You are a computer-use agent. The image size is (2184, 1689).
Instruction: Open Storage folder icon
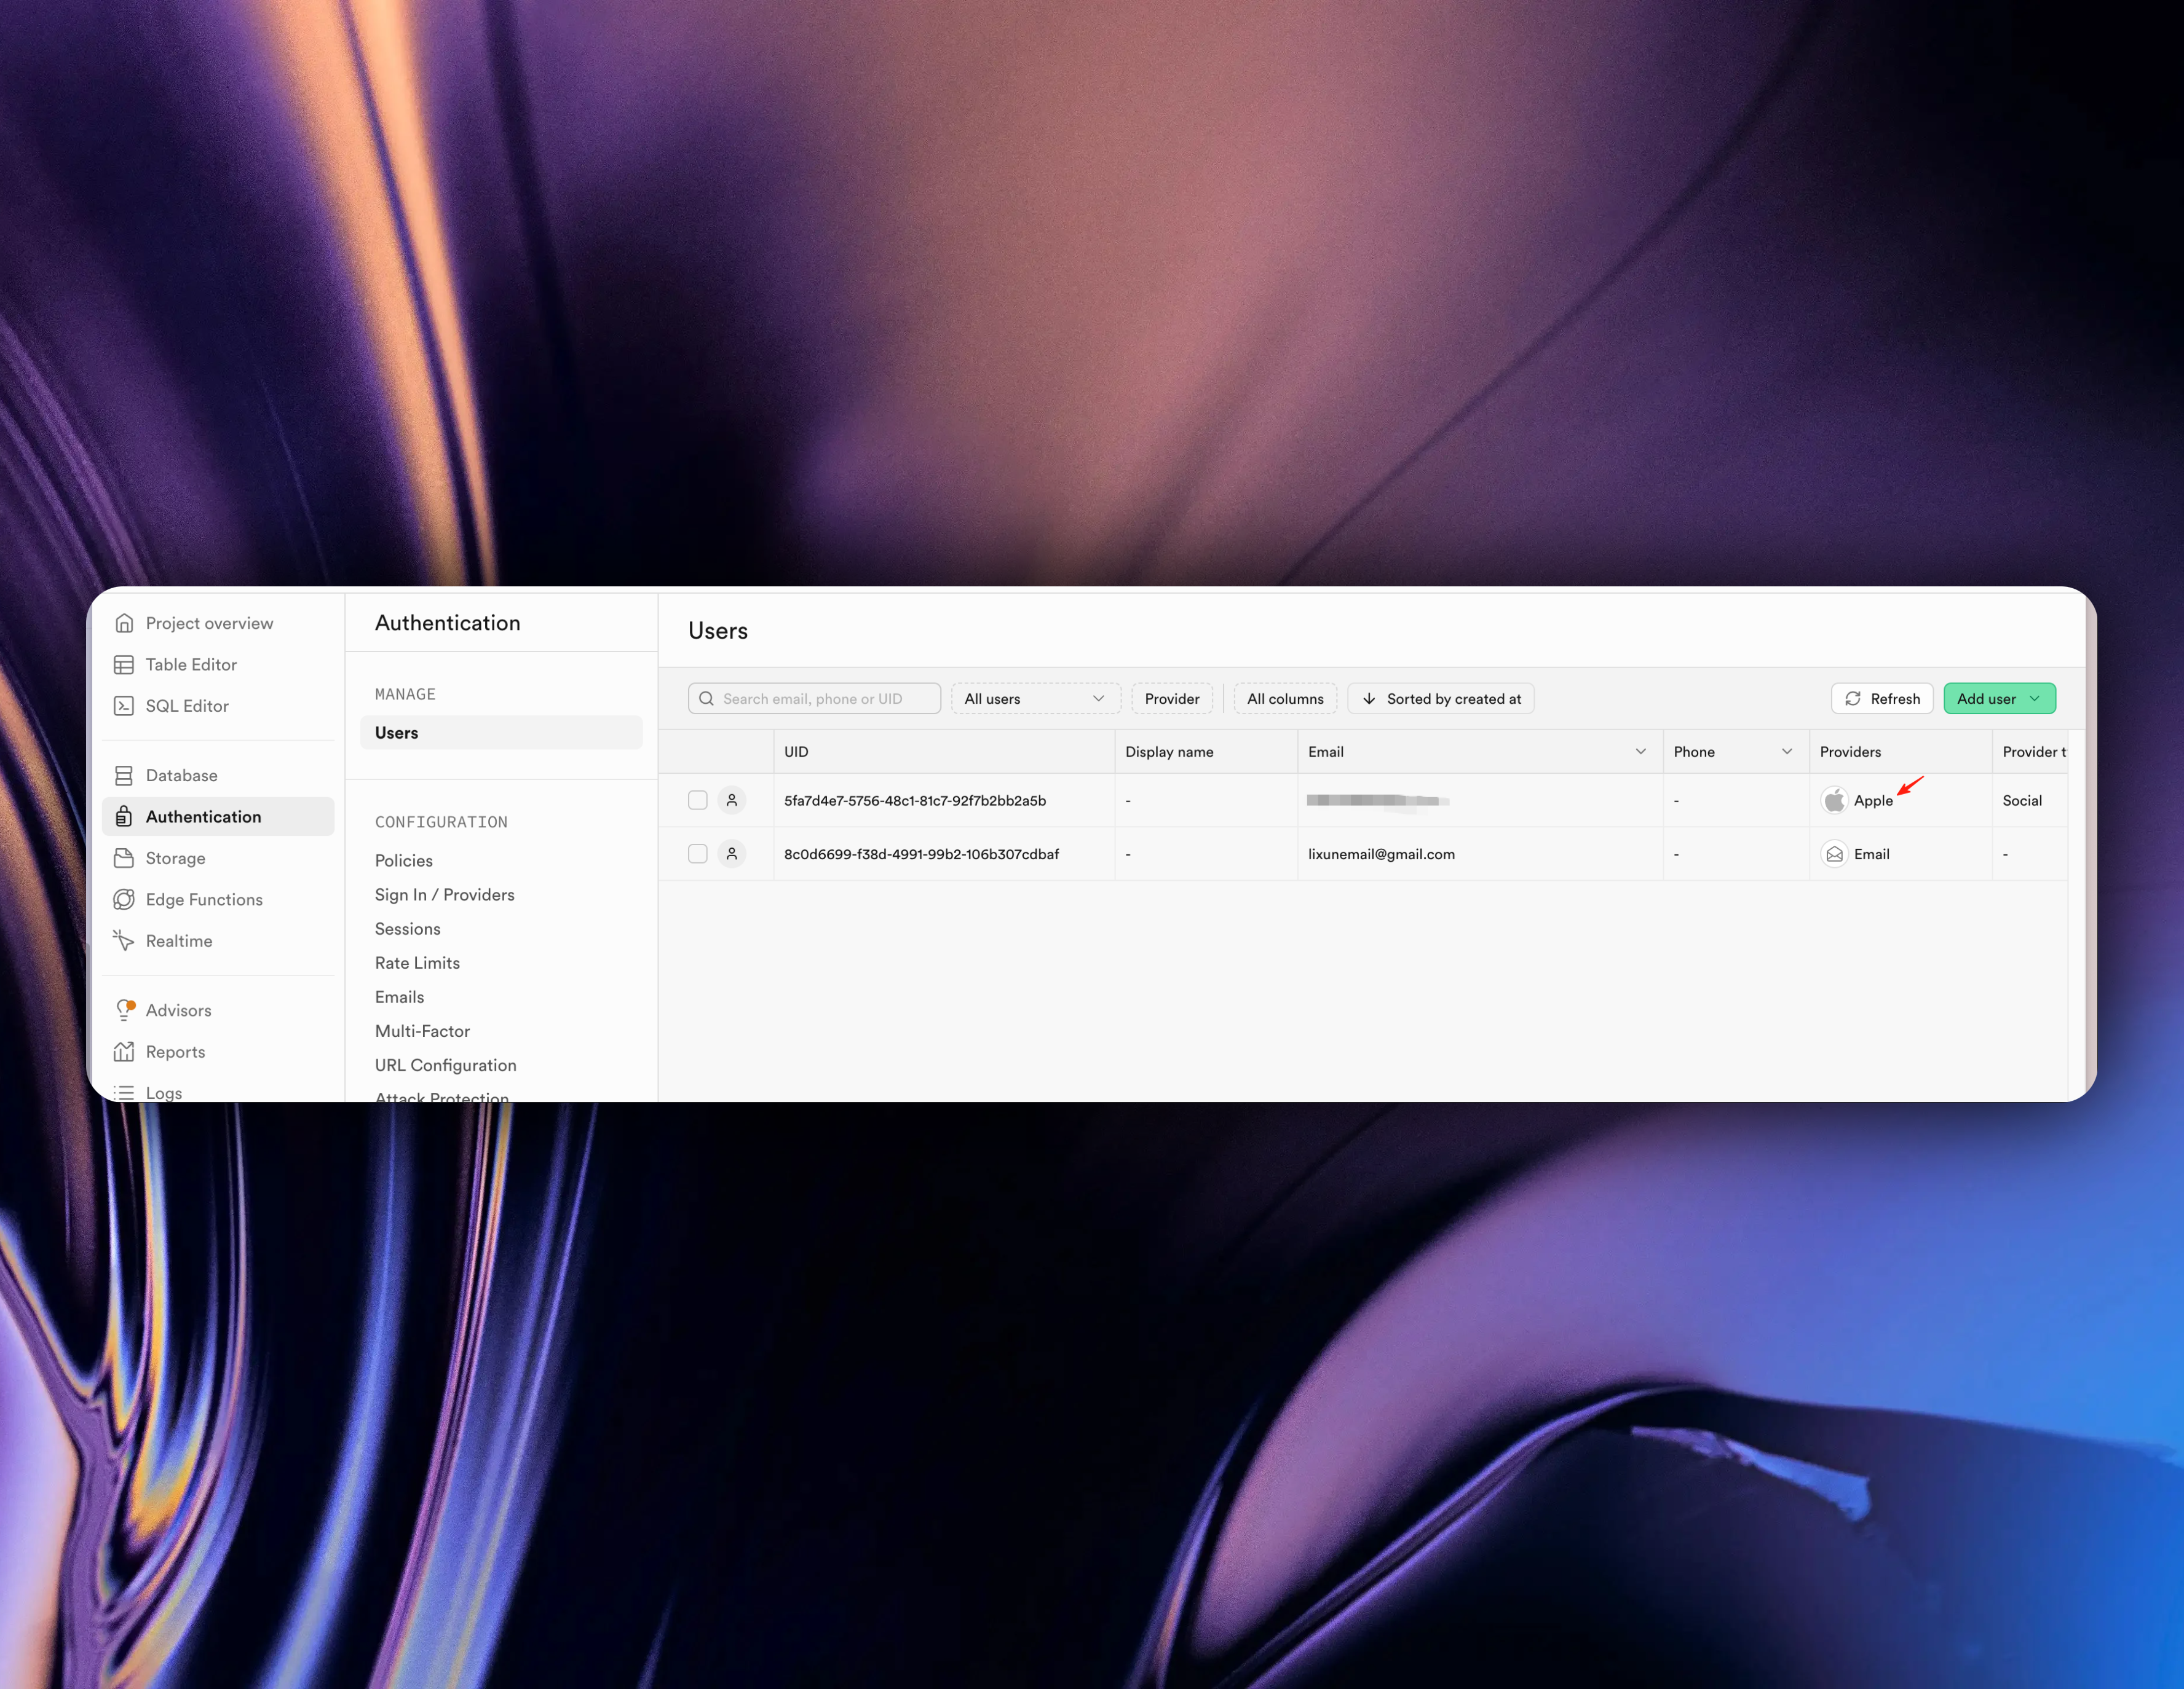(124, 859)
